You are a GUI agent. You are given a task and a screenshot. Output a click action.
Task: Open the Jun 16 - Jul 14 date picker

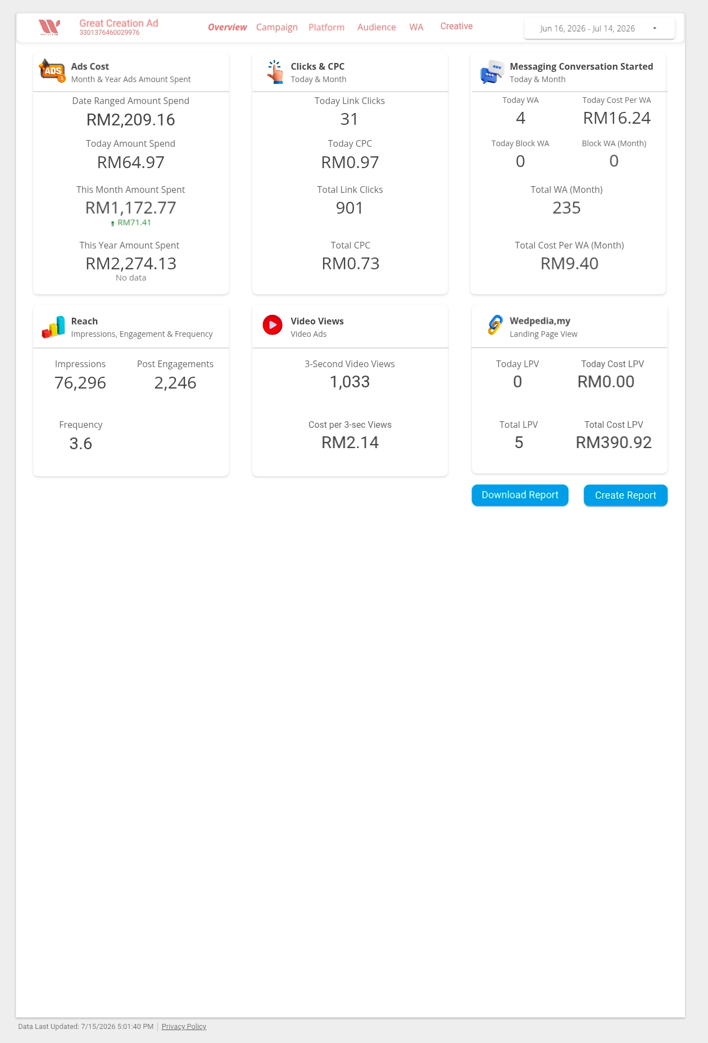pos(600,28)
